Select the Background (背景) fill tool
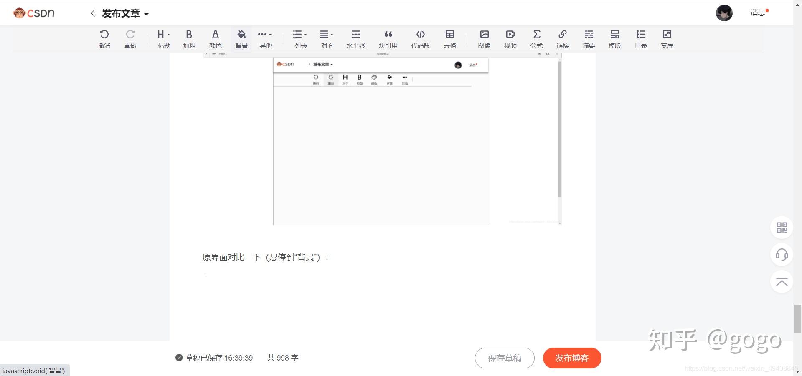The height and width of the screenshot is (376, 802). click(241, 39)
